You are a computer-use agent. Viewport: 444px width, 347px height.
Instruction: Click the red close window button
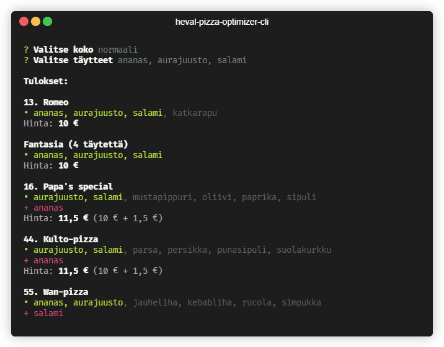pos(24,22)
